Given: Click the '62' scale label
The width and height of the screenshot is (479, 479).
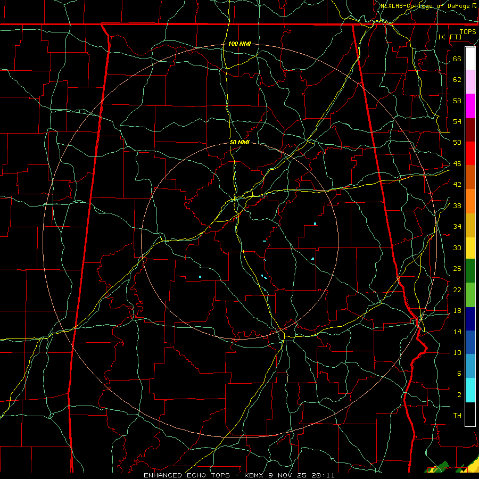Looking at the screenshot, I should (x=457, y=80).
